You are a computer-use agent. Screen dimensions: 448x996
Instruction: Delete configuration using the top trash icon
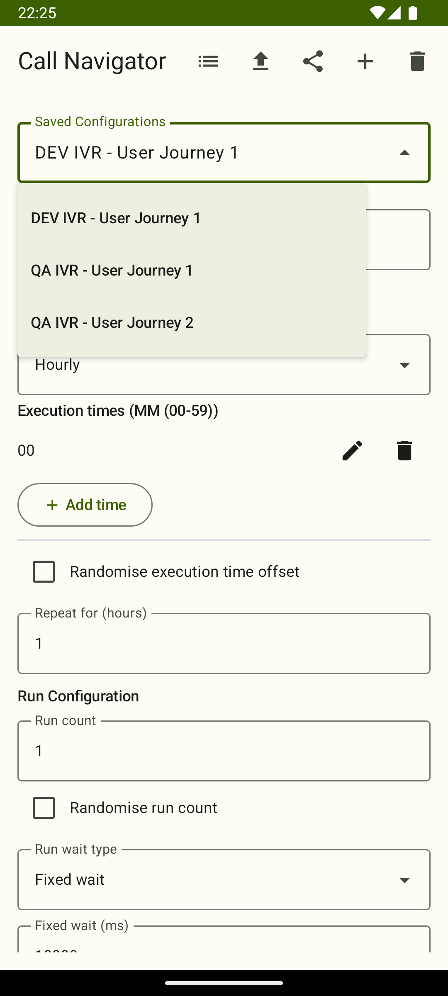[417, 61]
